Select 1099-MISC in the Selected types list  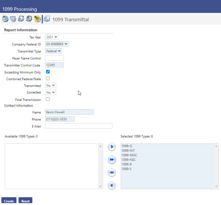pyautogui.click(x=129, y=155)
